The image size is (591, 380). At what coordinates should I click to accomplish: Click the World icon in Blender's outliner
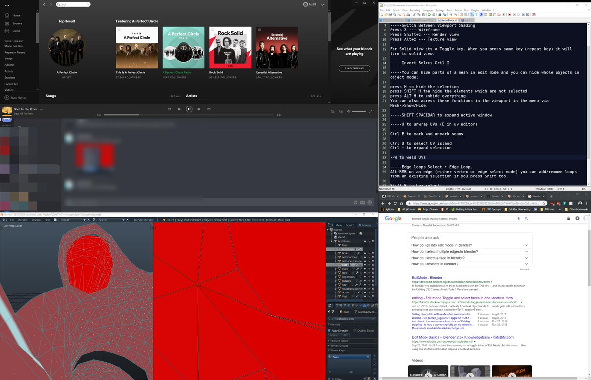(x=336, y=238)
